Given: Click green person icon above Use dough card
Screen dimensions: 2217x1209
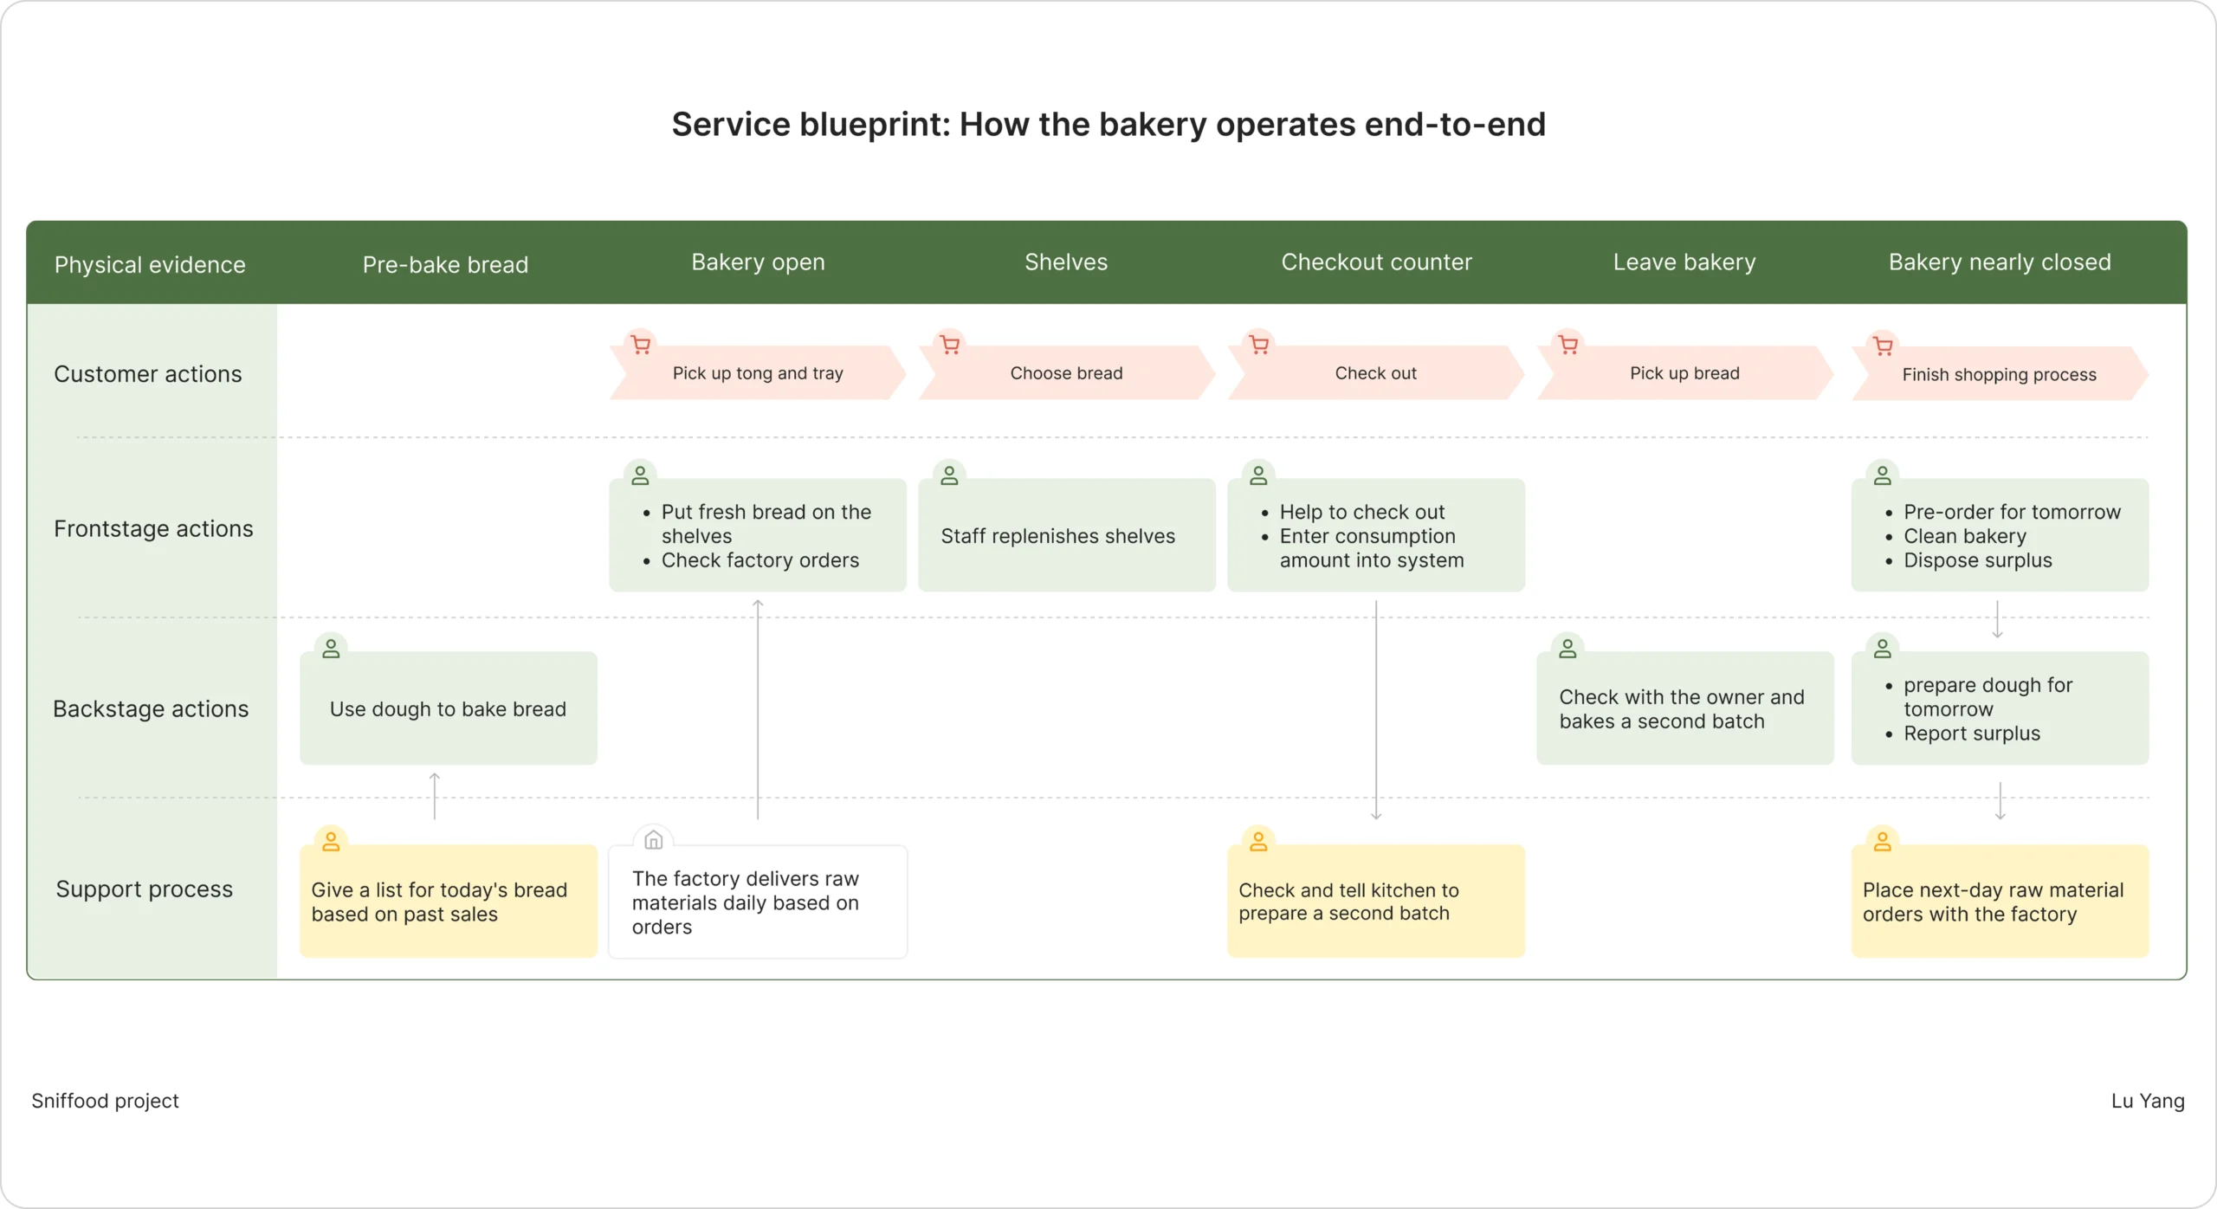Looking at the screenshot, I should tap(331, 648).
